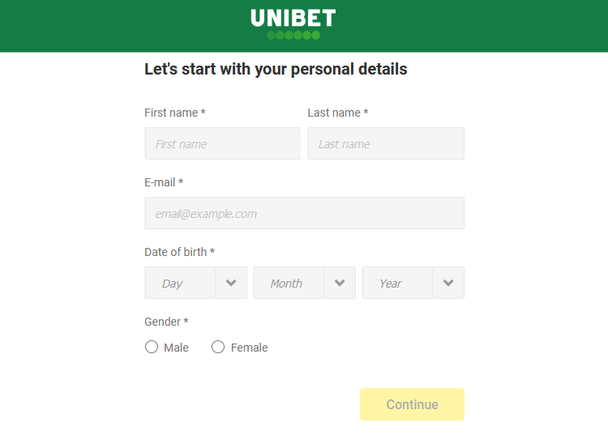
Task: Click the Year dropdown chevron arrow
Action: click(448, 283)
